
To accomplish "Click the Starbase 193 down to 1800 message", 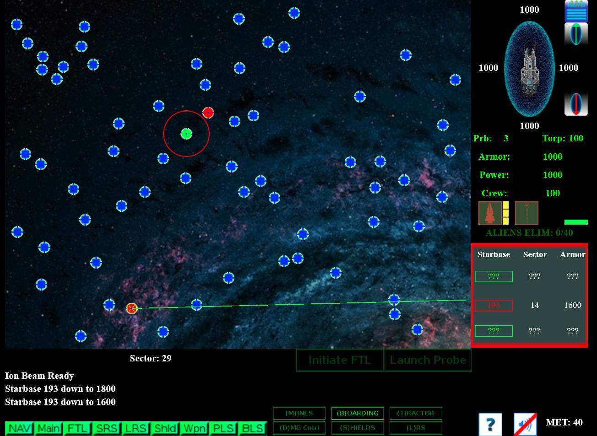I will click(60, 389).
